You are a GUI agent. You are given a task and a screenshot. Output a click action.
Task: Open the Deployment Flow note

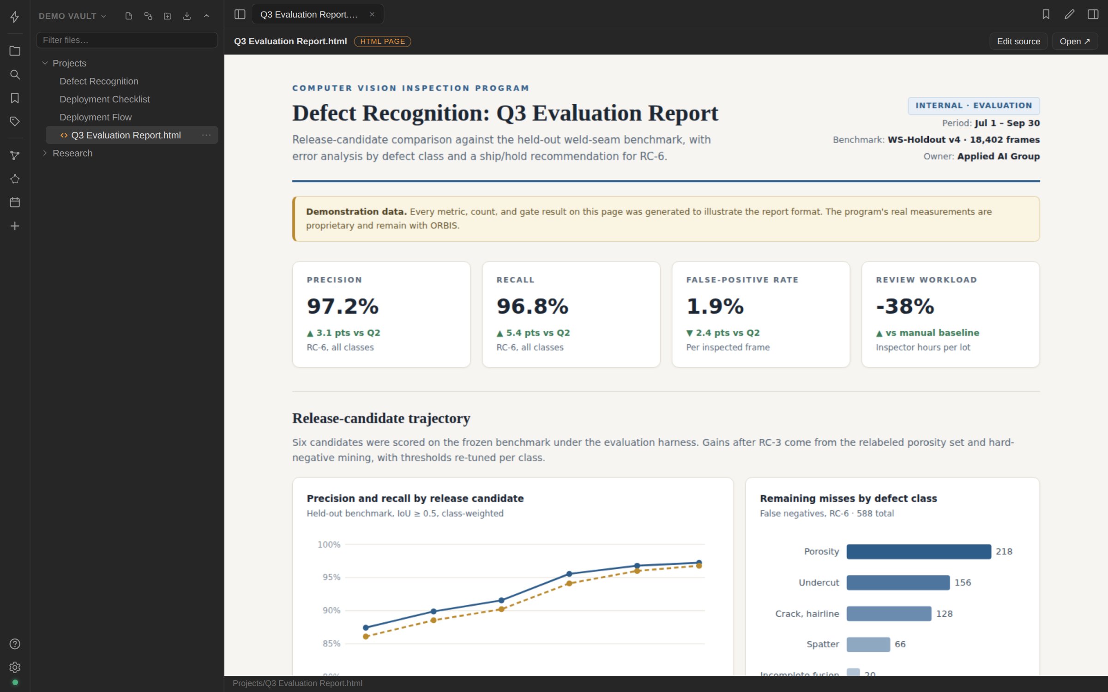pyautogui.click(x=96, y=117)
